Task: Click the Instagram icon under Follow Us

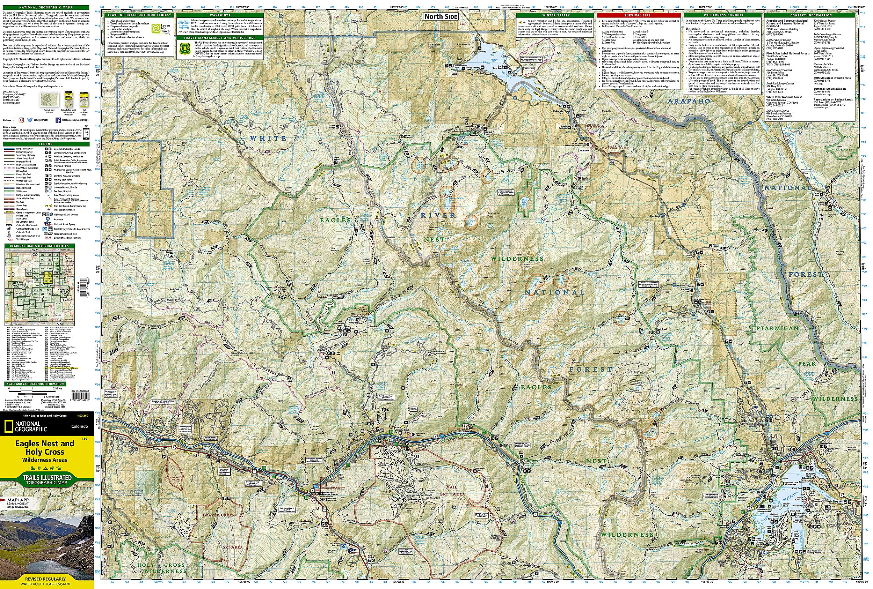Action: [x=21, y=120]
